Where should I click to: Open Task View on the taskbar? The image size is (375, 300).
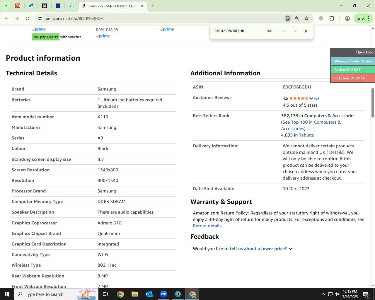tap(105, 294)
